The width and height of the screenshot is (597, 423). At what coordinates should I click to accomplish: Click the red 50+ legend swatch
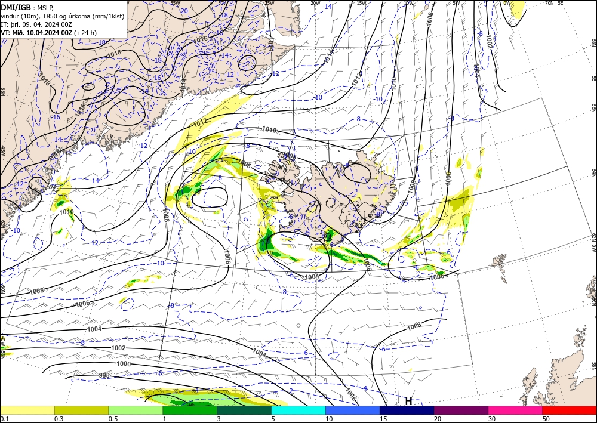pyautogui.click(x=570, y=410)
